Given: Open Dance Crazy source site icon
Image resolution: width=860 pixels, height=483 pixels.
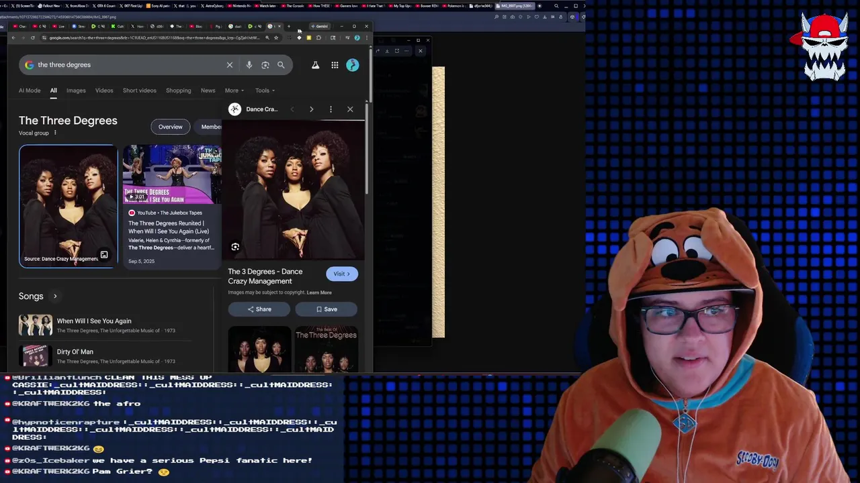Looking at the screenshot, I should 234,109.
